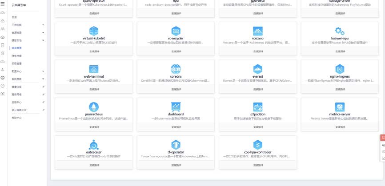The height and width of the screenshot is (186, 385).
Task: Install the volcano plugin
Action: [258, 51]
